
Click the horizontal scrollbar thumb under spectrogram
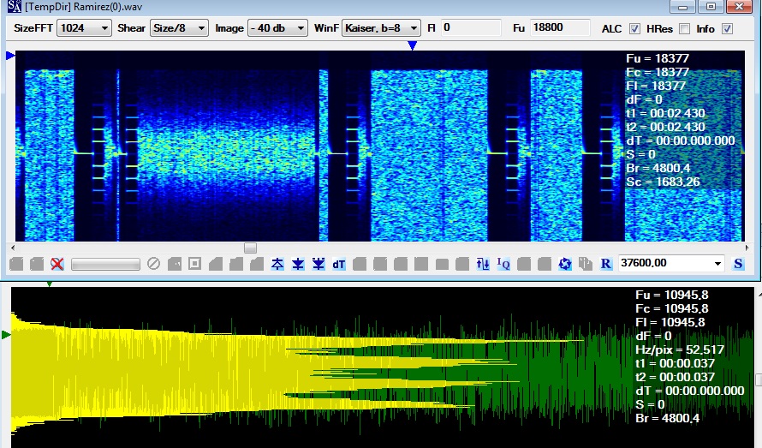tap(250, 248)
